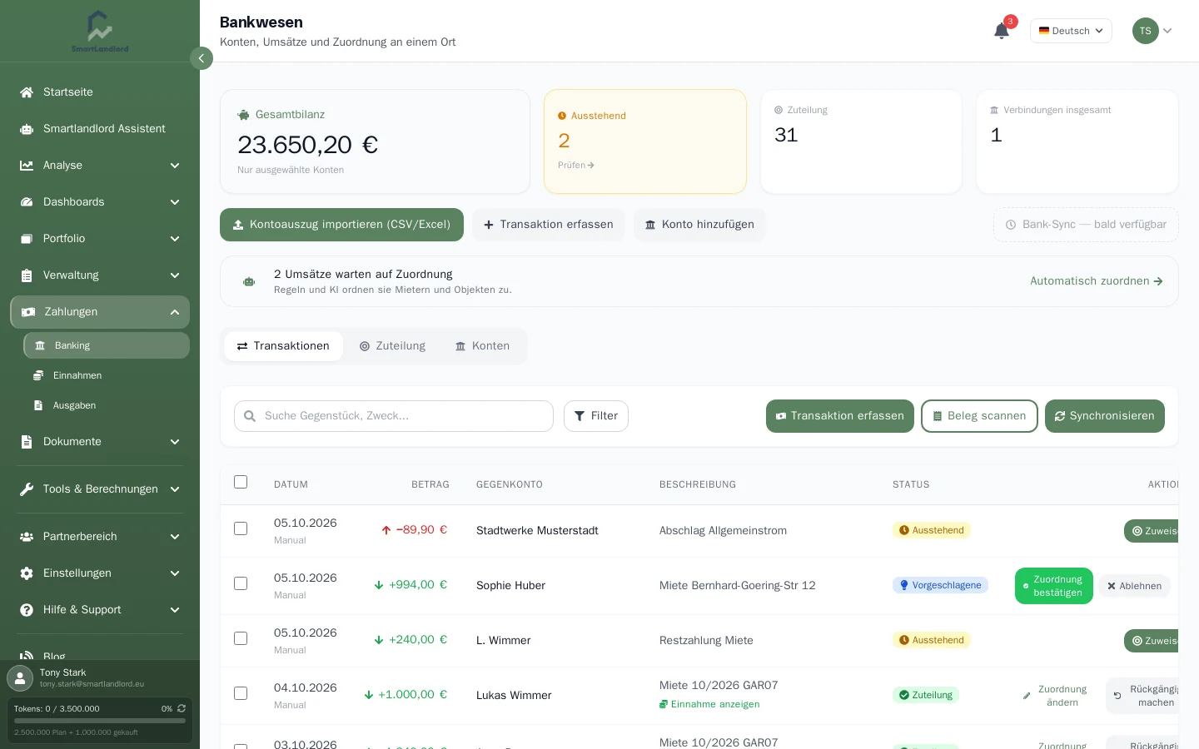Click the Analyse chart icon
The height and width of the screenshot is (749, 1199).
click(x=27, y=166)
